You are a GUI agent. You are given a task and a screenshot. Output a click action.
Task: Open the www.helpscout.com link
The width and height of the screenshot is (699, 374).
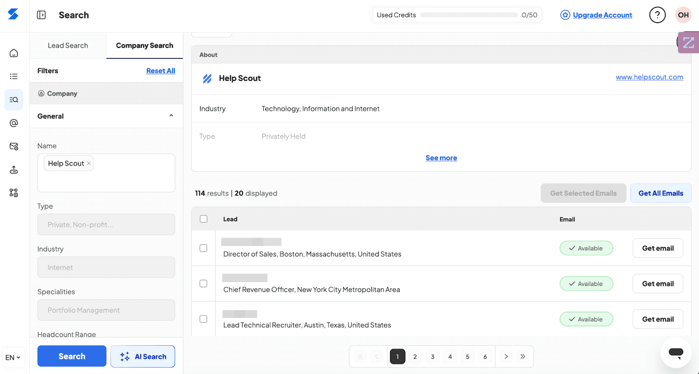tap(649, 77)
